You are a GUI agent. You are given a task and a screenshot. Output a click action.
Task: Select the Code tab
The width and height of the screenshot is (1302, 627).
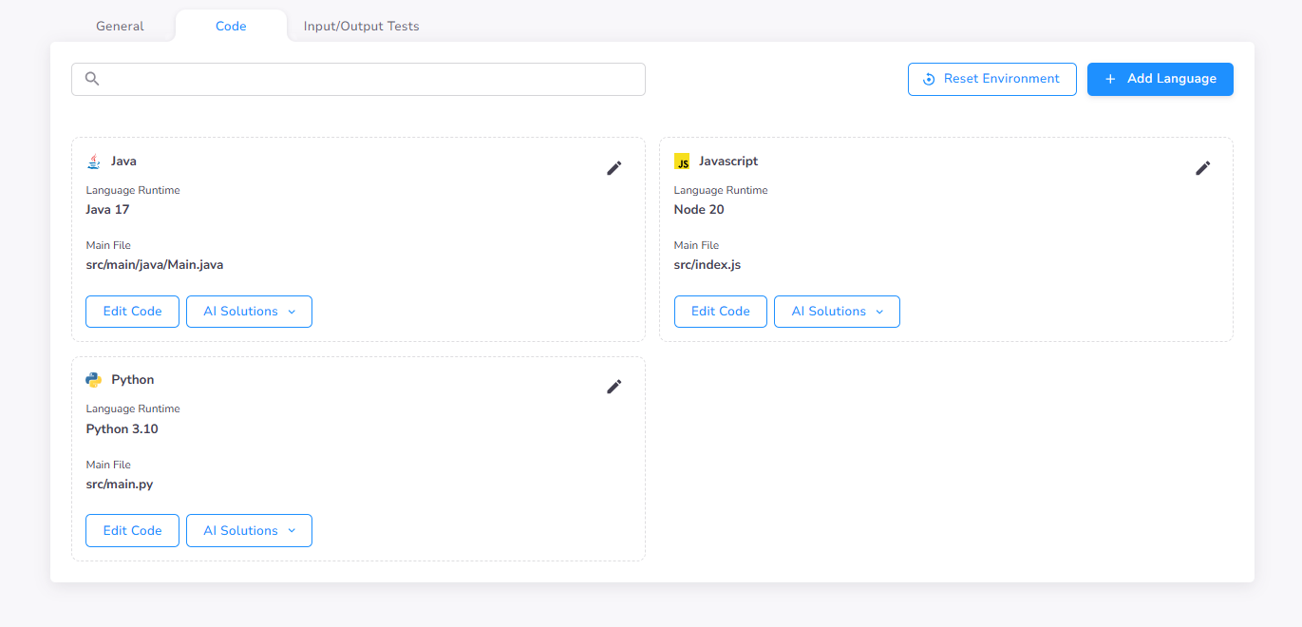click(x=231, y=26)
